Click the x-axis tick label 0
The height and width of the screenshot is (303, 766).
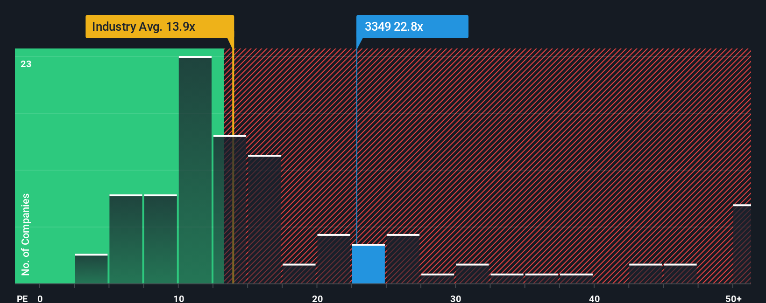(40, 298)
